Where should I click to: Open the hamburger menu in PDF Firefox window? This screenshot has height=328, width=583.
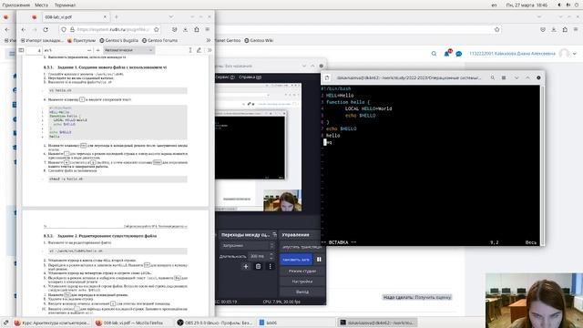[x=208, y=29]
